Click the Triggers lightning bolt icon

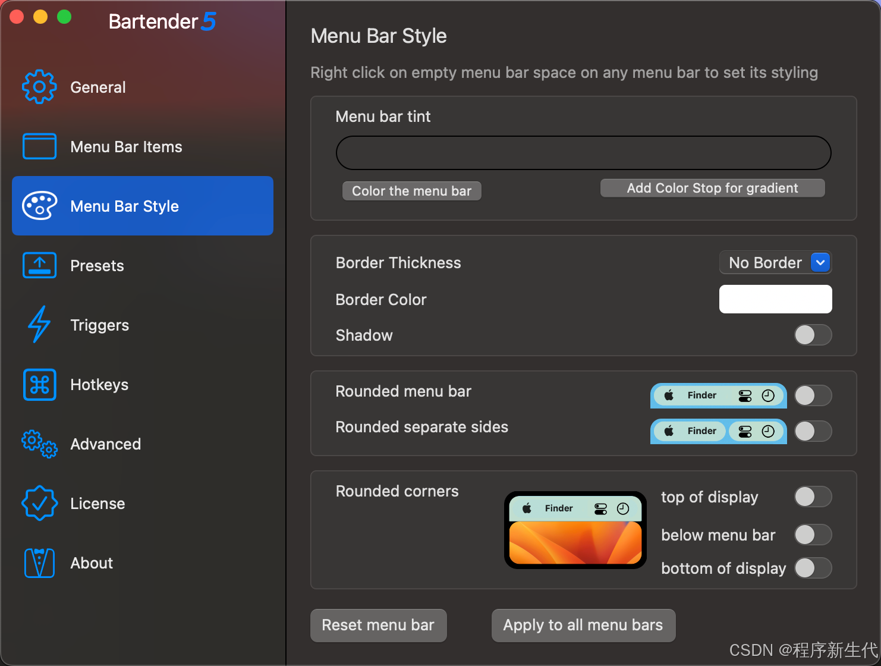[39, 325]
